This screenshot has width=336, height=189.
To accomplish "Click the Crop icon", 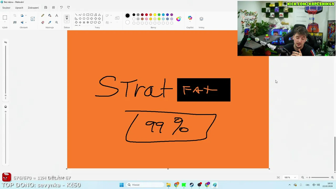I will [x=15, y=15].
